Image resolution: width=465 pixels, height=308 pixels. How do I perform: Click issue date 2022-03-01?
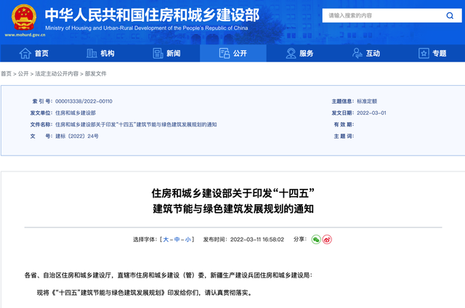click(371, 113)
